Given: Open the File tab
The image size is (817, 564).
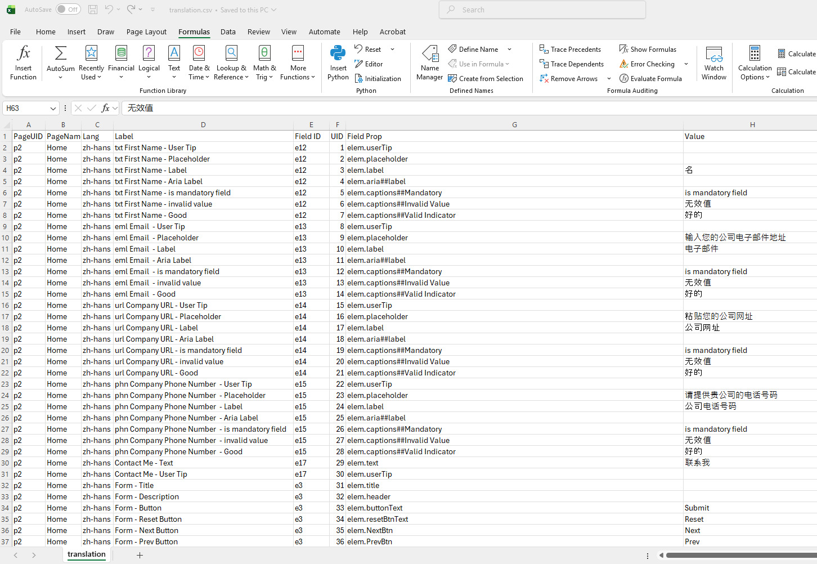Looking at the screenshot, I should click(15, 32).
